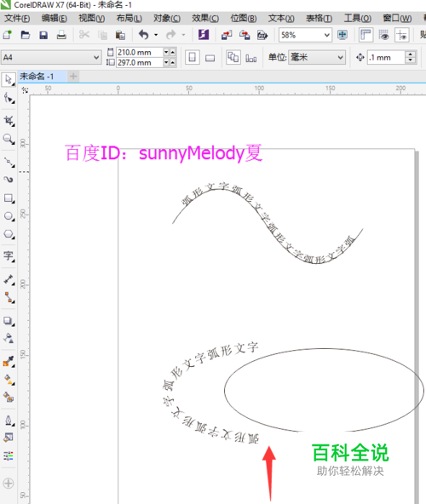Open the 位图(B) menu

pos(244,19)
